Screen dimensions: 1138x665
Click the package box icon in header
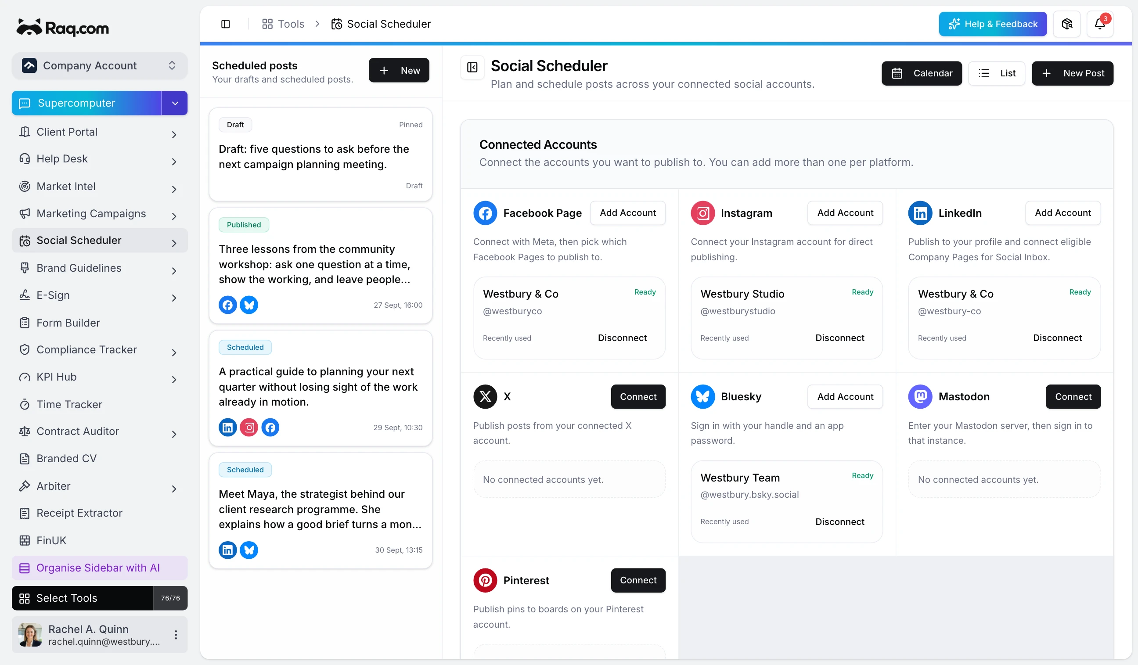click(1066, 24)
